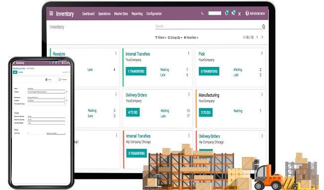Open the Receipts card title
The width and height of the screenshot is (324, 190).
[59, 54]
